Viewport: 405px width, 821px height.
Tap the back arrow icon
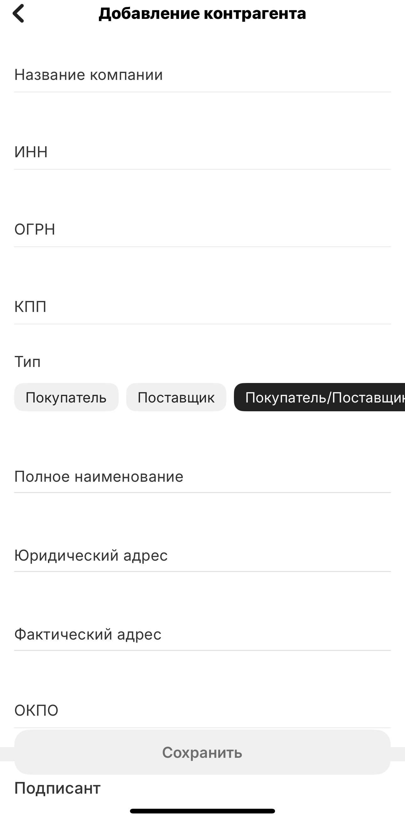(18, 14)
